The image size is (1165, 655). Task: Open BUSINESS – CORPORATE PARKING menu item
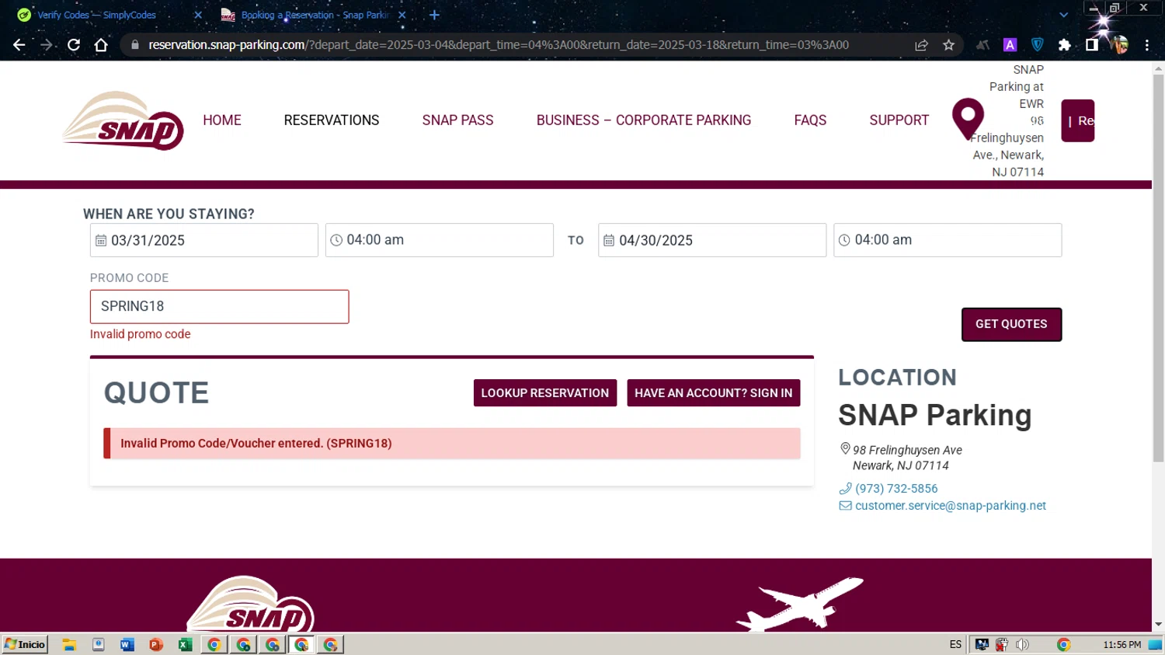pyautogui.click(x=644, y=120)
